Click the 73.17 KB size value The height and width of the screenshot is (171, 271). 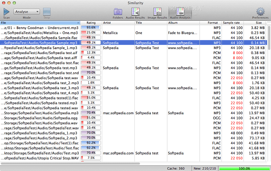(x=257, y=138)
